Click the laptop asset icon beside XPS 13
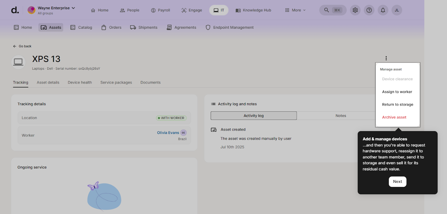Viewport: 447px width, 214px height. click(18, 62)
